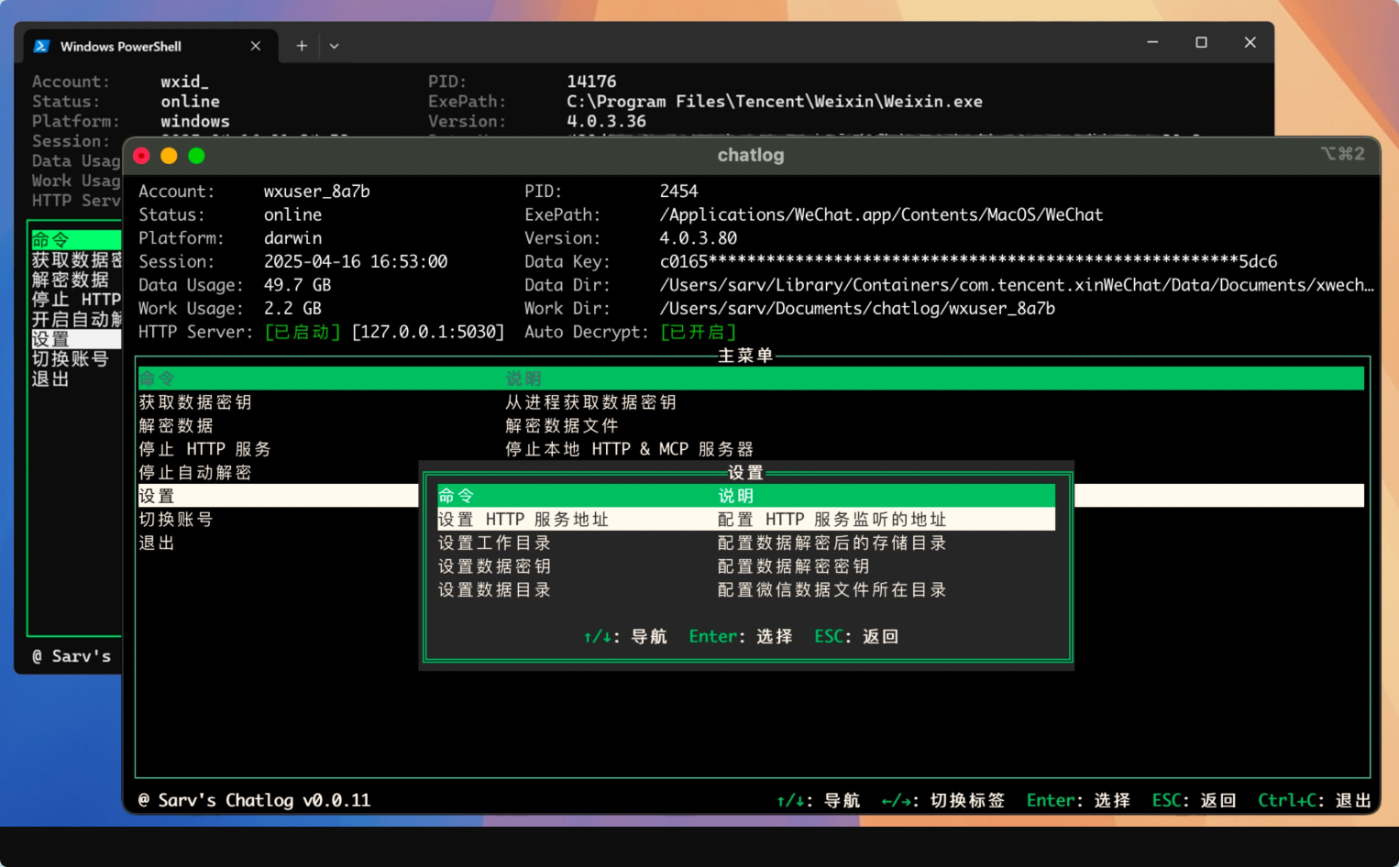Screen dimensions: 1399x867
Task: Click ESC: 返回 hint inside the settings dialog
Action: [856, 637]
